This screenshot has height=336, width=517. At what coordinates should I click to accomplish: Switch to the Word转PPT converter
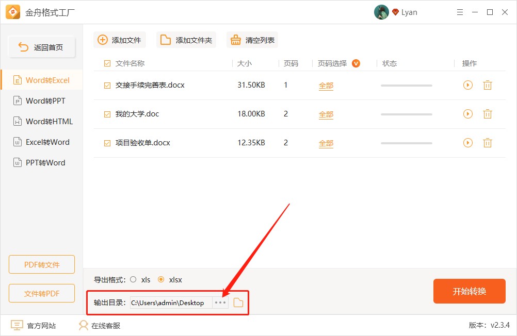click(x=41, y=100)
